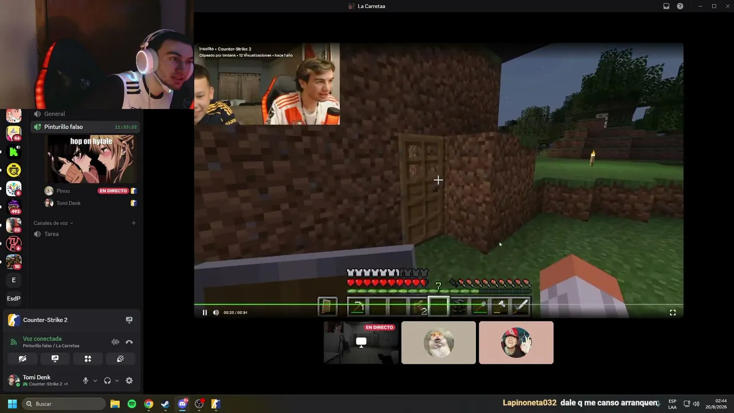Open the Windows Start menu

12,404
